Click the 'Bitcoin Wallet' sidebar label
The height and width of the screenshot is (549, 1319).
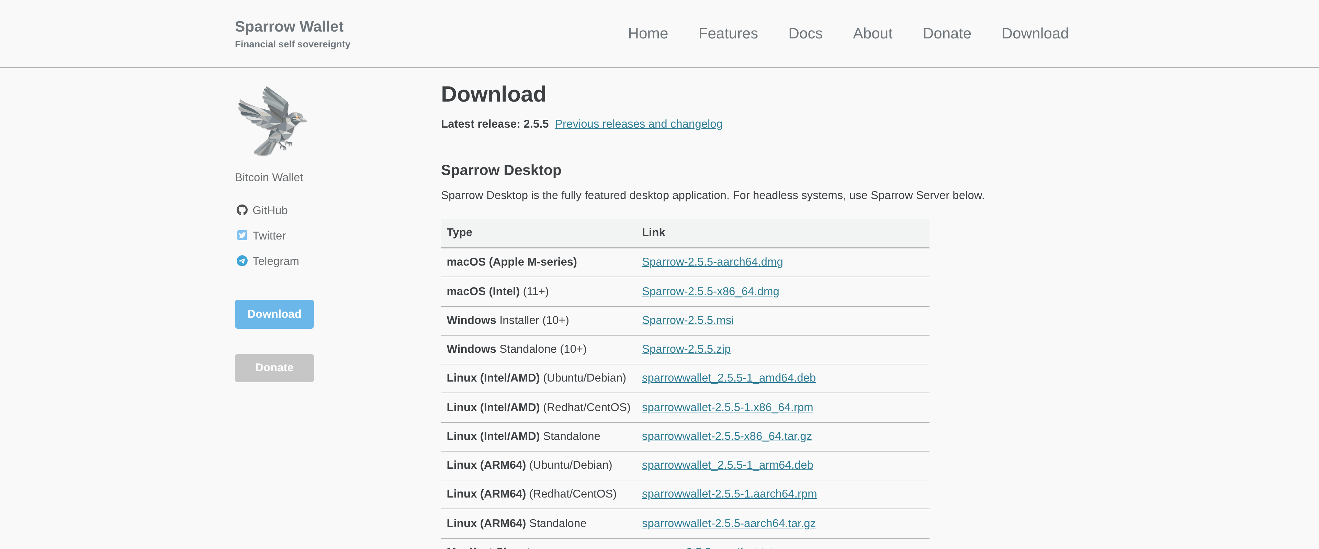(x=269, y=177)
